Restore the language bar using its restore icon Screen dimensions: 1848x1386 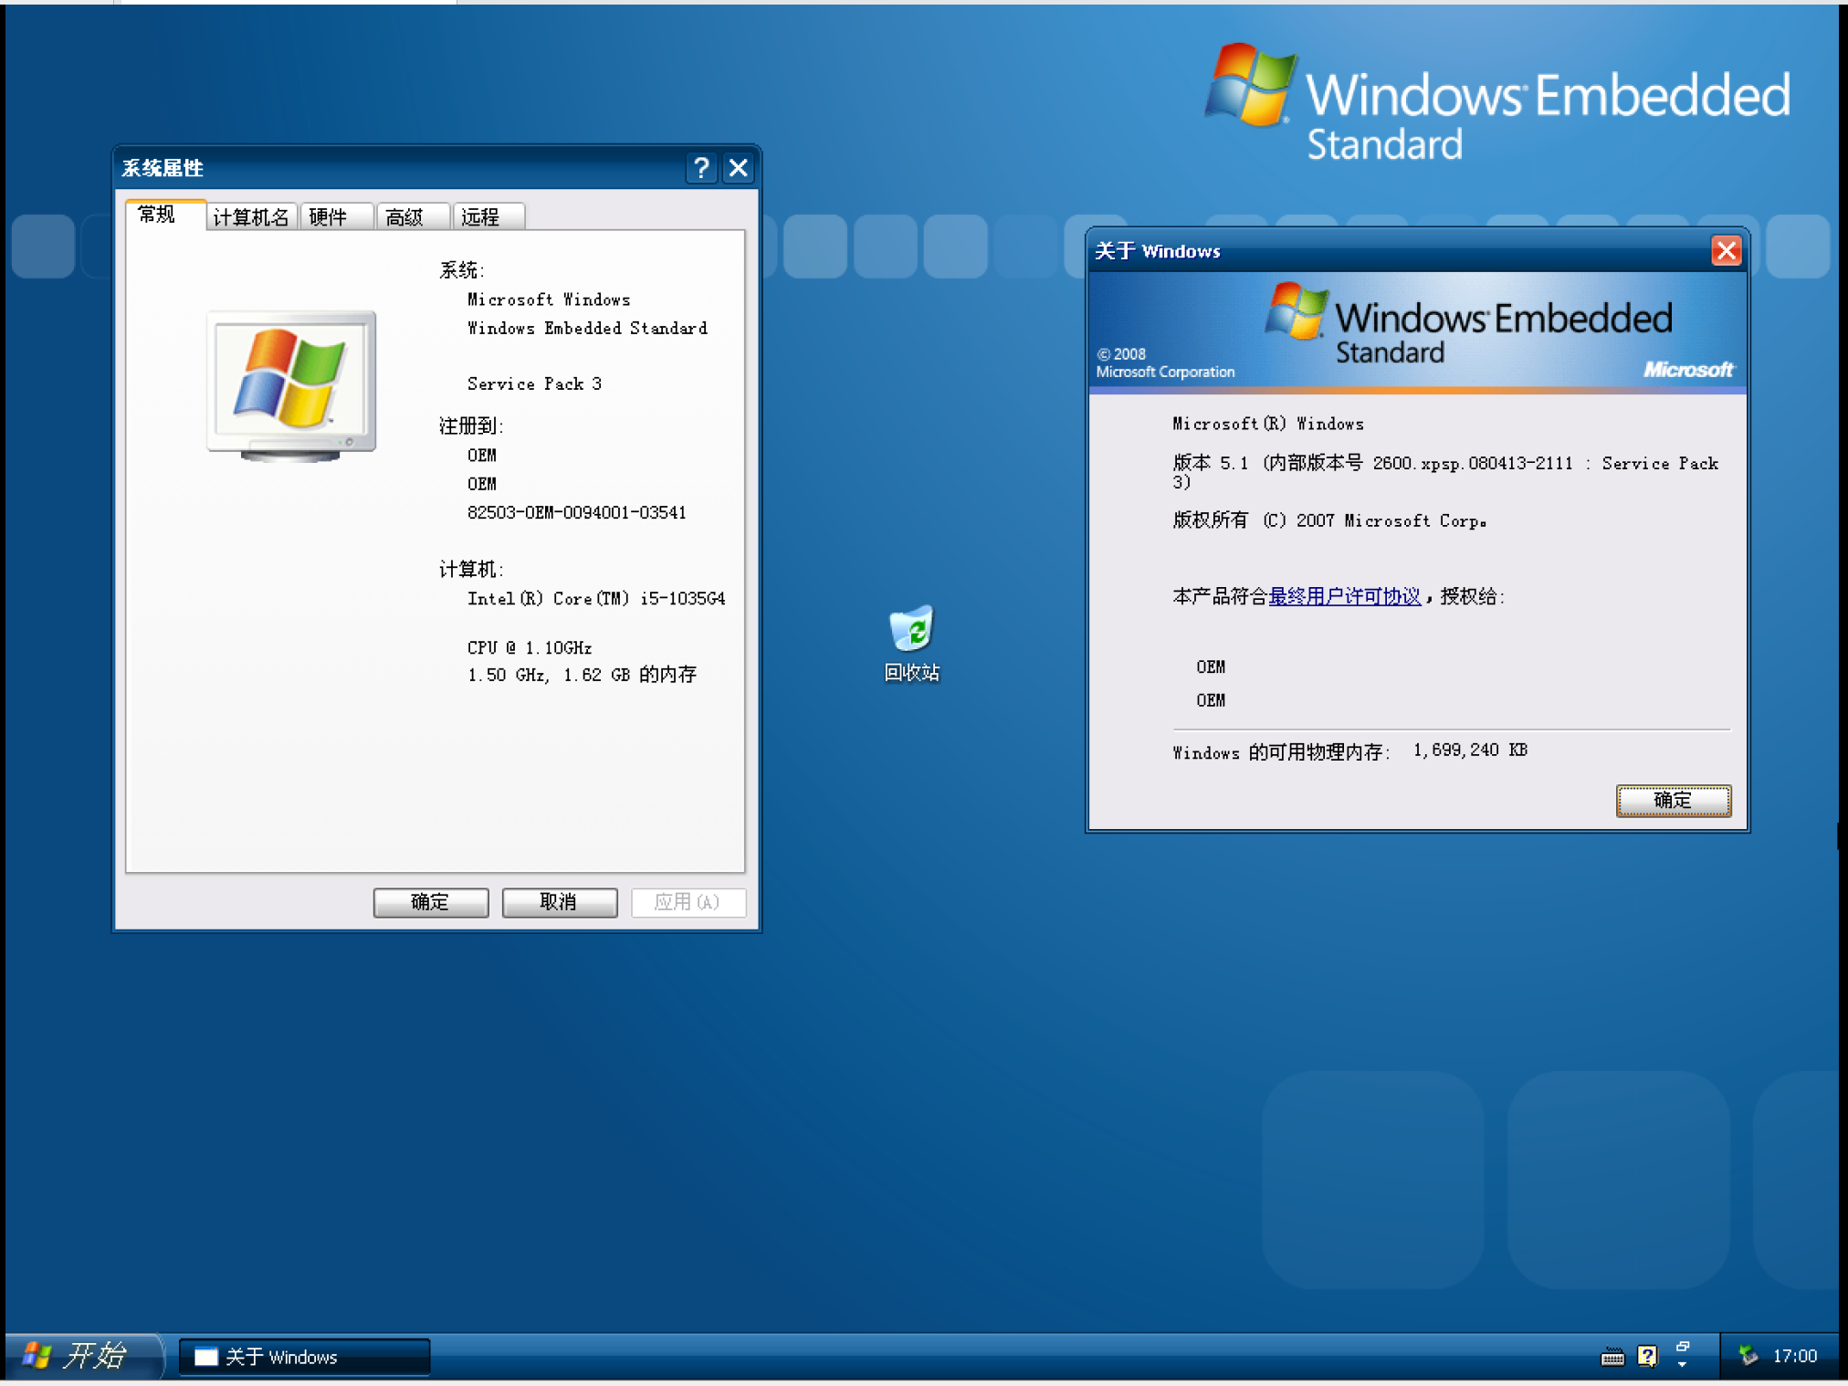1683,1348
